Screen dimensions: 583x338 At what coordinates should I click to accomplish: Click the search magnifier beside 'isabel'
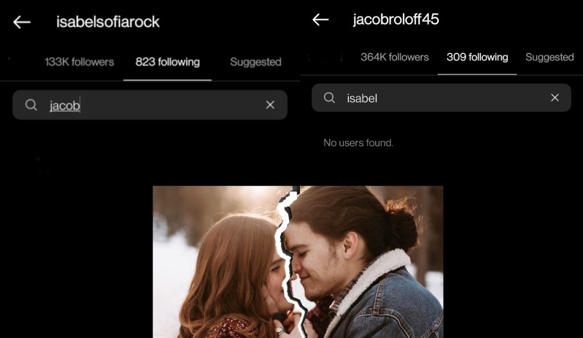point(329,98)
